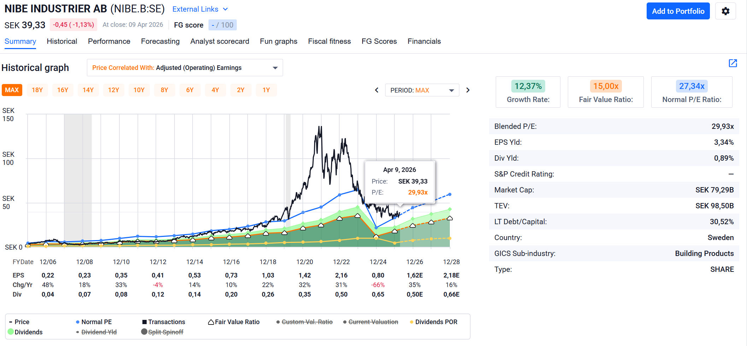Click FG score - / 100 badge
This screenshot has width=747, height=346.
(223, 25)
